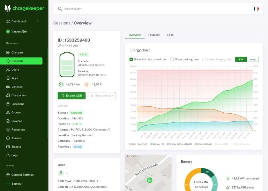Open the Logs tab
Image resolution: width=268 pixels, height=191 pixels.
(x=170, y=35)
